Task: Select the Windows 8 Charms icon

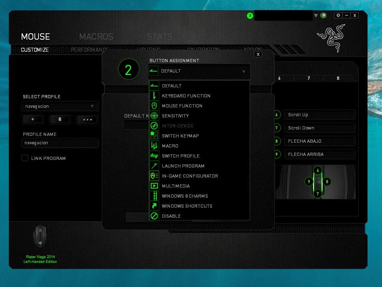Action: (154, 196)
